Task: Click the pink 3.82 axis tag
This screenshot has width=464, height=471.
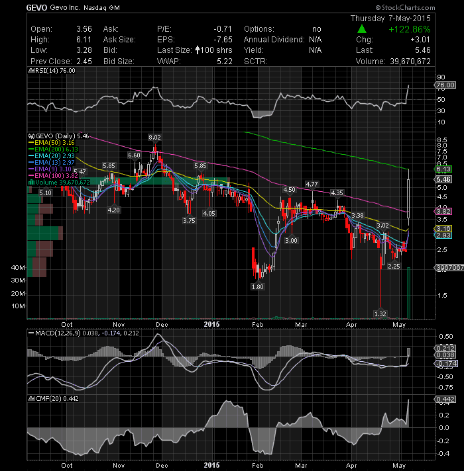Action: click(x=443, y=212)
